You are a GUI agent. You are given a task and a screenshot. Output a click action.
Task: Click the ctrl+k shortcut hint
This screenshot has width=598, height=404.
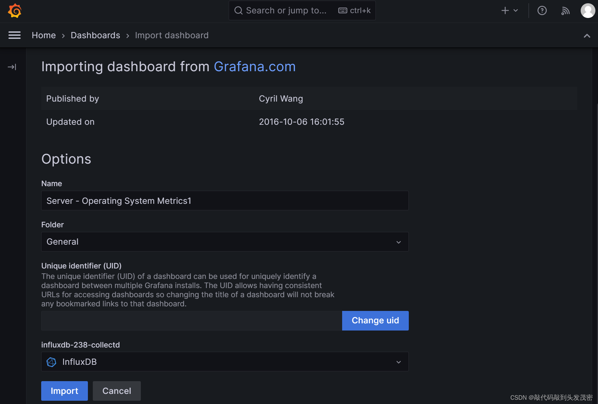pos(360,10)
